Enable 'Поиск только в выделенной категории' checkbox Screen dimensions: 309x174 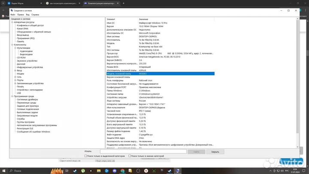[x=85, y=156]
